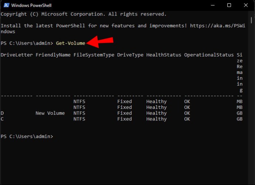Click the DriveLetter column header
The height and width of the screenshot is (185, 255).
(17, 55)
